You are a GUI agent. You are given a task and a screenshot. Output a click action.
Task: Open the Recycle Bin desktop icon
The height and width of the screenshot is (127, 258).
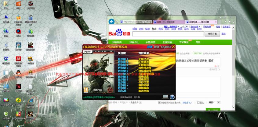click(6, 45)
